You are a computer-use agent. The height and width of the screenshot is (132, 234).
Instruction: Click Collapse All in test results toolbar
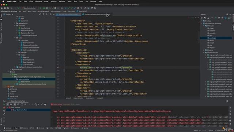pos(25,104)
